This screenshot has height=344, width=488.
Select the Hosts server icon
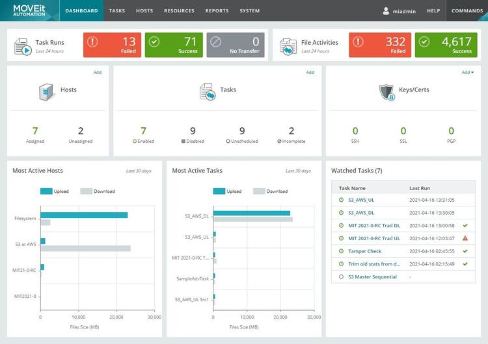(x=46, y=92)
